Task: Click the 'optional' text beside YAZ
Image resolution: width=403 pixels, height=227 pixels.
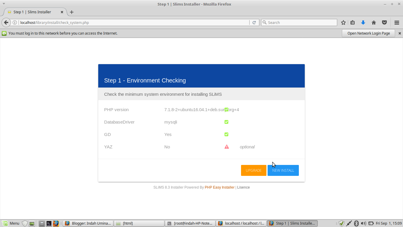Action: 247,147
